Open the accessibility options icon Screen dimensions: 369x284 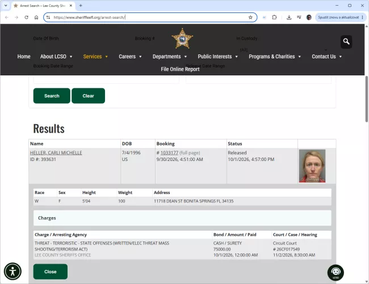pyautogui.click(x=12, y=272)
